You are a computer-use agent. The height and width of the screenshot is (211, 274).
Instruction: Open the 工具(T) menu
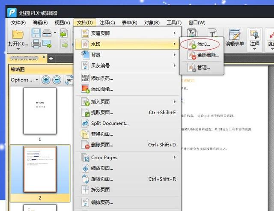tap(174, 23)
